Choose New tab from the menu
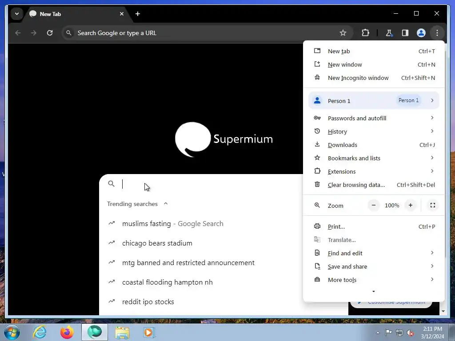Screen dimensions: 455x341 click(374, 51)
